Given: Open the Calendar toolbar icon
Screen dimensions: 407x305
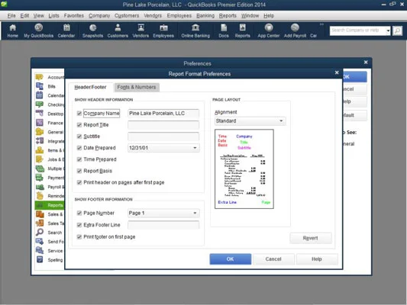Looking at the screenshot, I should click(x=66, y=30).
